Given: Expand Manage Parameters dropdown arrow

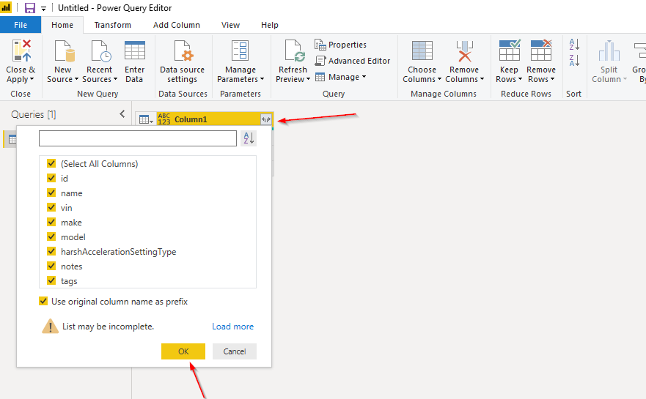Looking at the screenshot, I should tap(262, 79).
